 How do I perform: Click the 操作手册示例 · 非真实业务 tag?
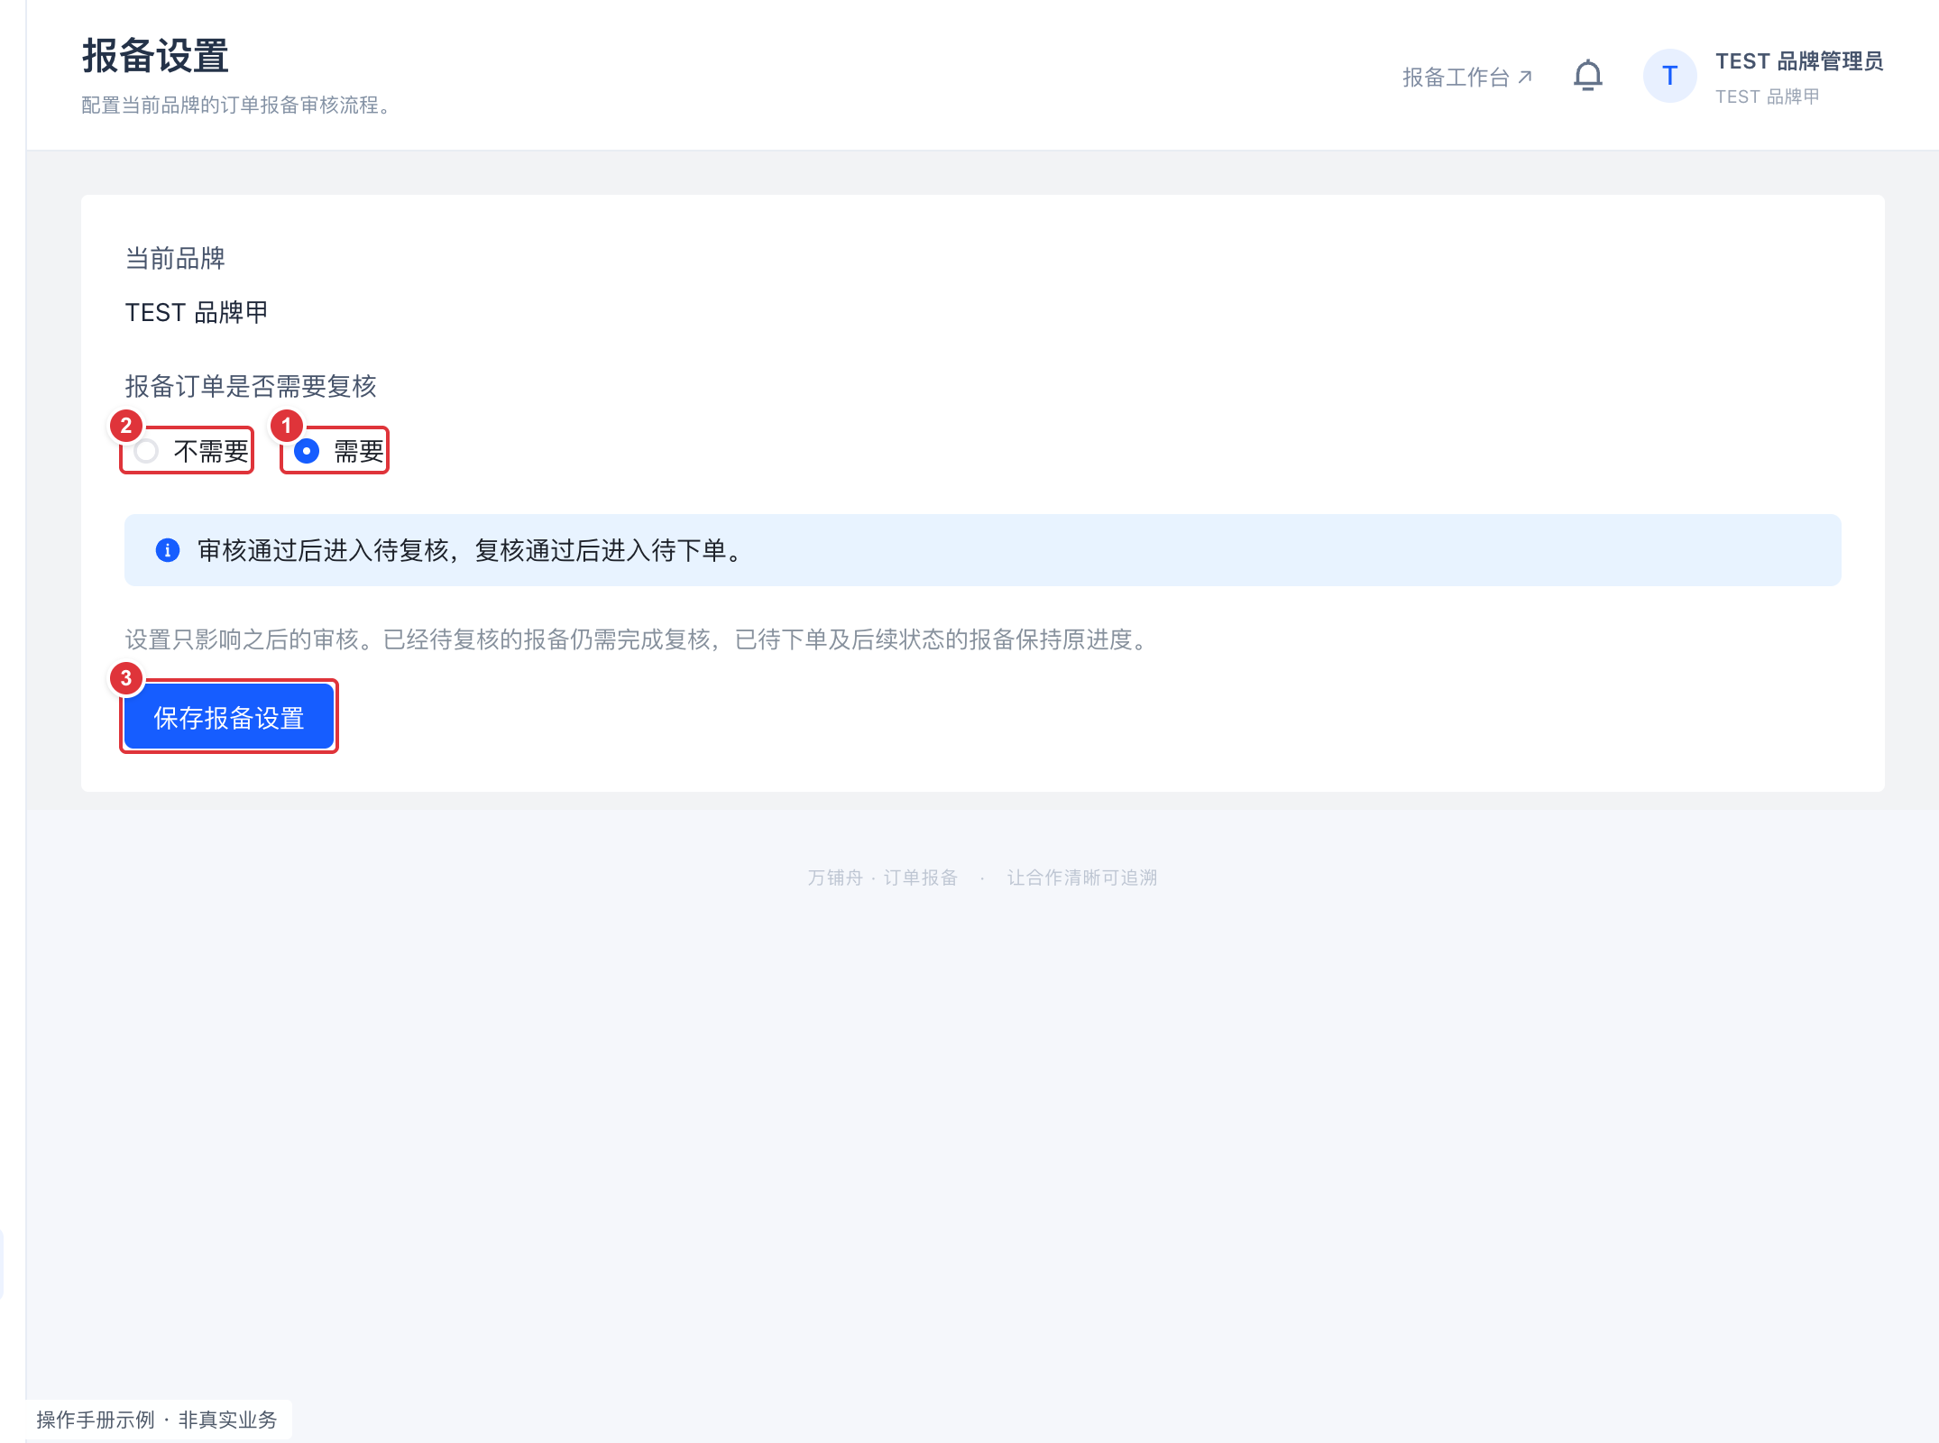157,1420
